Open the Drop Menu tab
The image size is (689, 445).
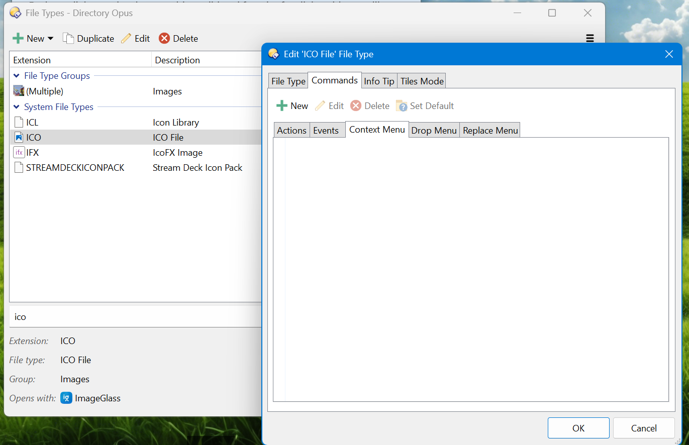click(434, 131)
